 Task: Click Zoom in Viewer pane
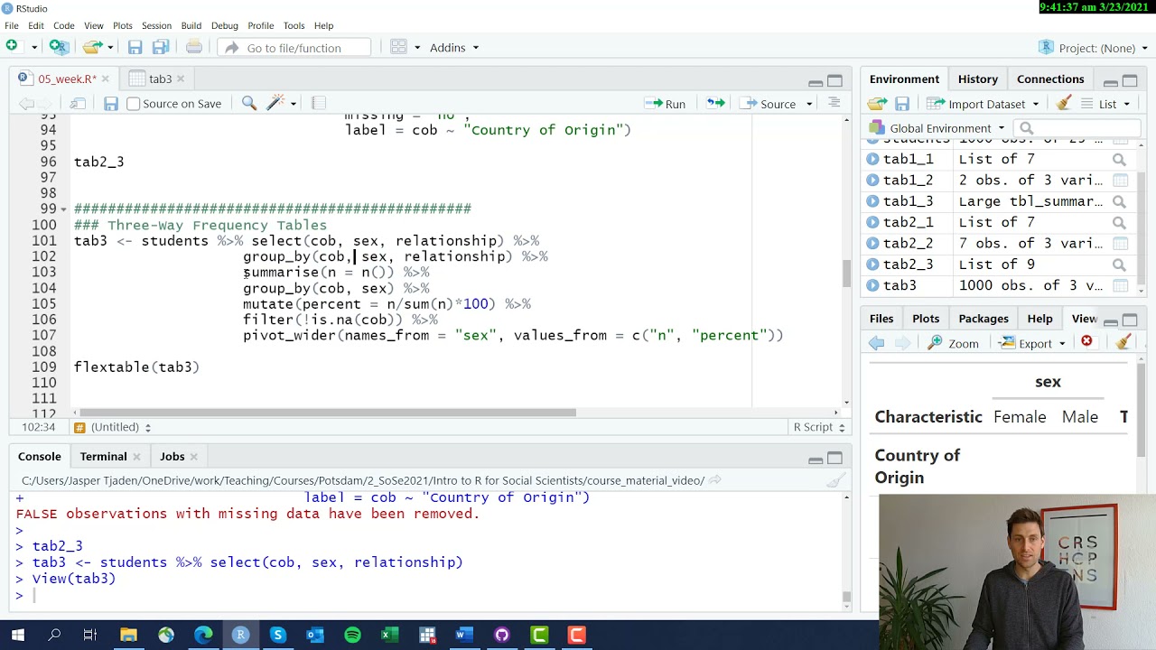tap(953, 343)
